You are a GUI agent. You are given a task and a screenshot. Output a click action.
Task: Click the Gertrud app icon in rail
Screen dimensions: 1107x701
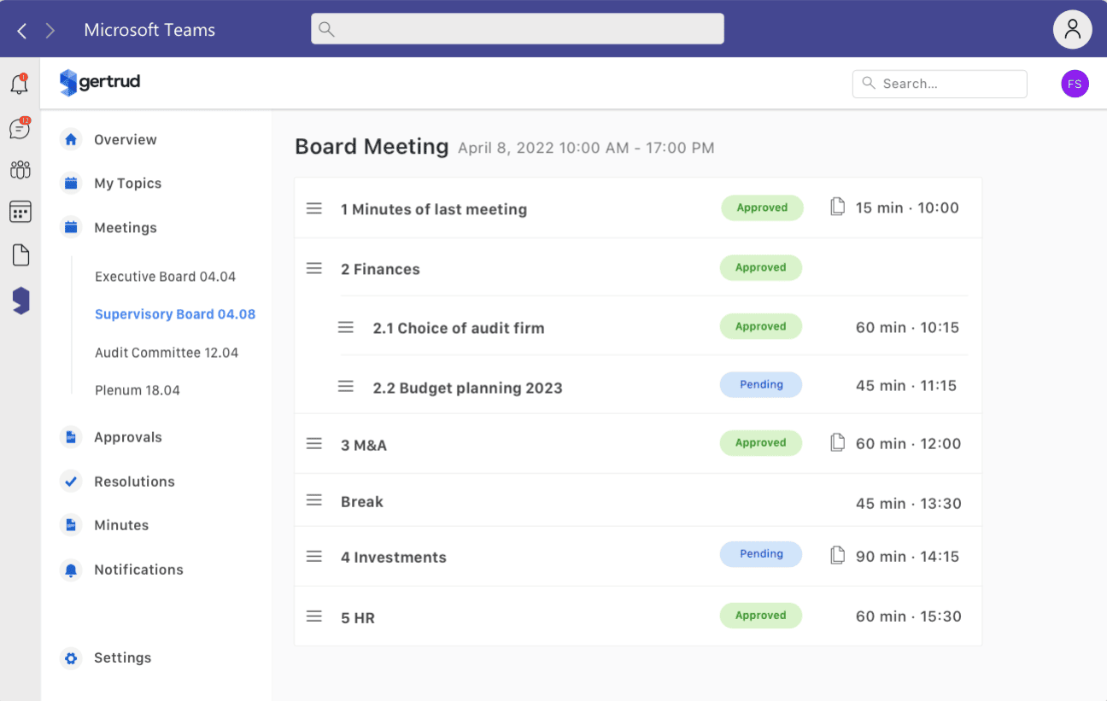click(21, 301)
